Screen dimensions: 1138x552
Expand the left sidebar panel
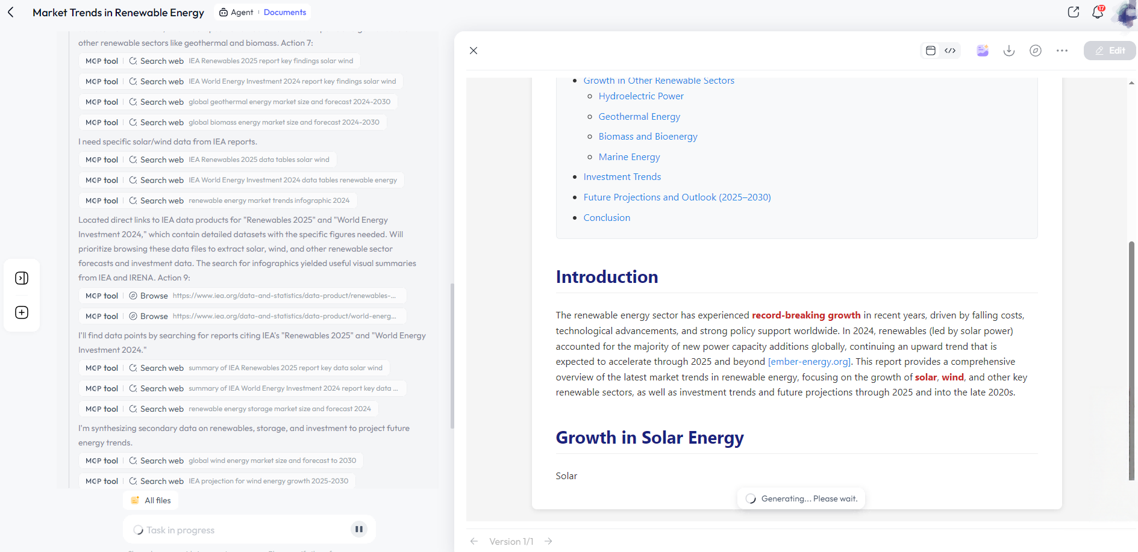(x=22, y=278)
